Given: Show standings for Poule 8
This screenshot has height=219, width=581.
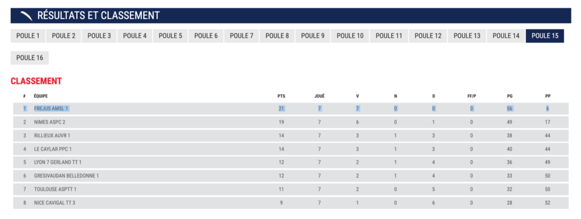Looking at the screenshot, I should click(x=277, y=36).
